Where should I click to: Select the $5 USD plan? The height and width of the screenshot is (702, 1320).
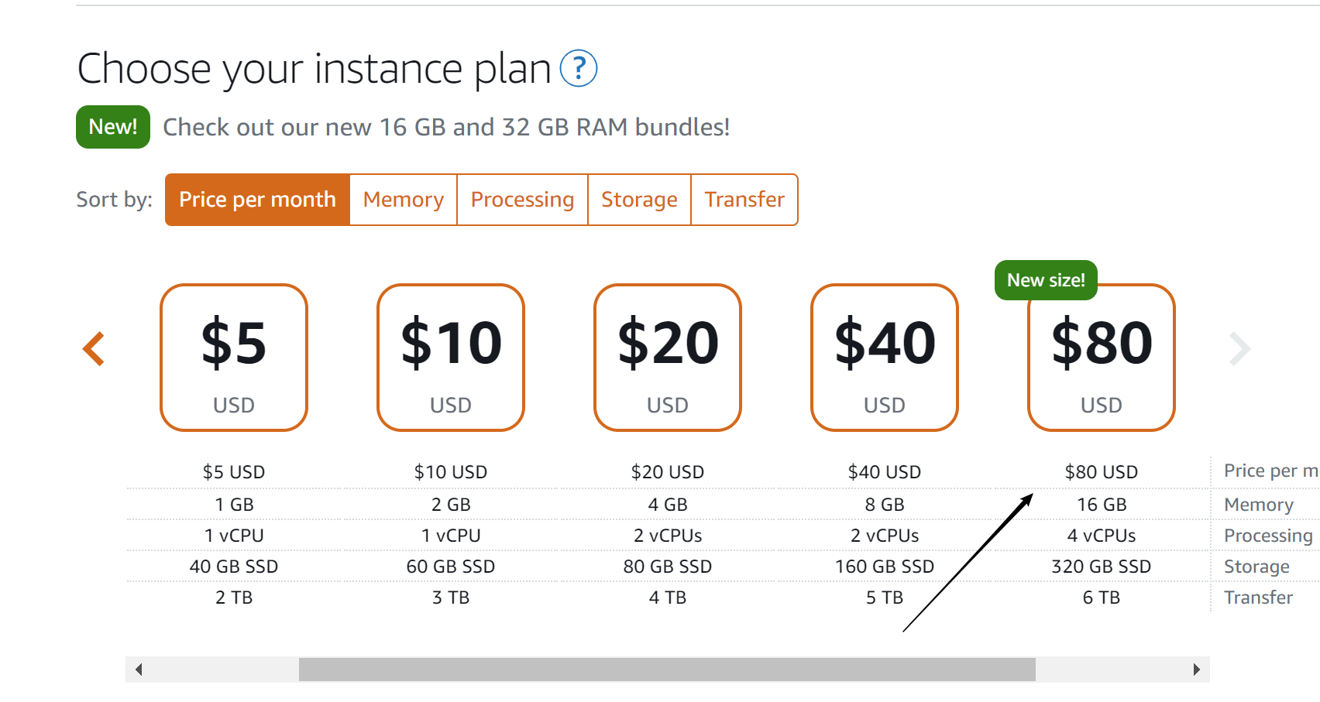click(x=234, y=358)
